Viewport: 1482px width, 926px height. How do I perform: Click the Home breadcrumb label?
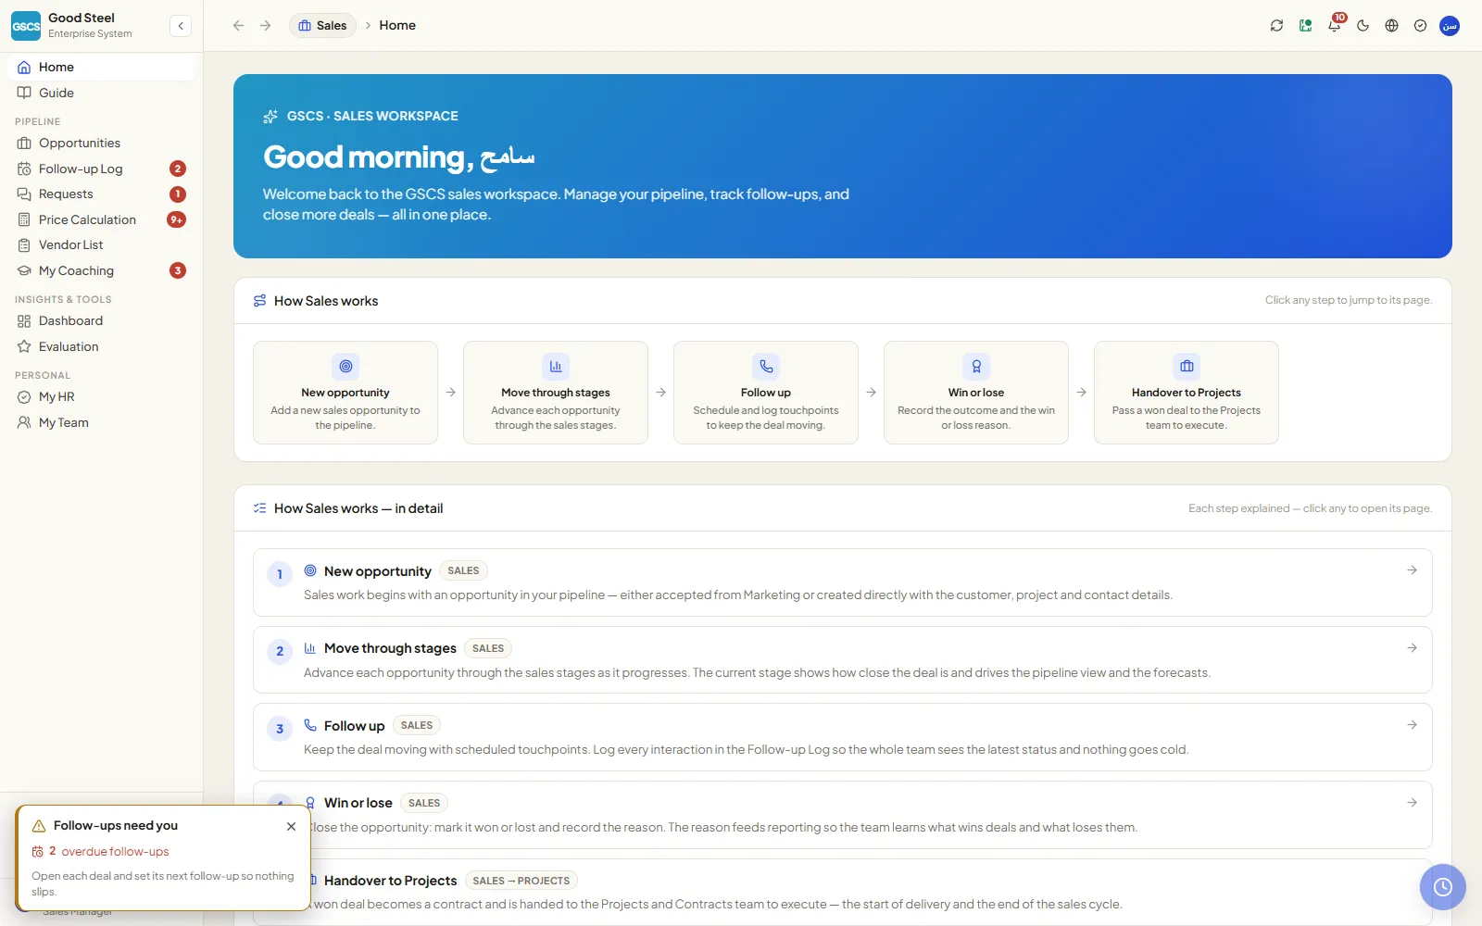(x=397, y=26)
